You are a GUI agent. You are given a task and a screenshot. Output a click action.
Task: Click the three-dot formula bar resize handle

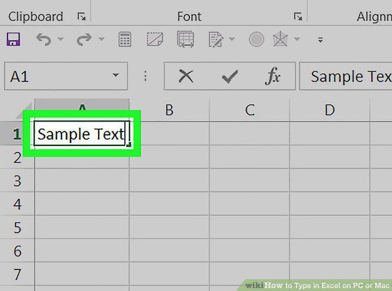pyautogui.click(x=145, y=76)
